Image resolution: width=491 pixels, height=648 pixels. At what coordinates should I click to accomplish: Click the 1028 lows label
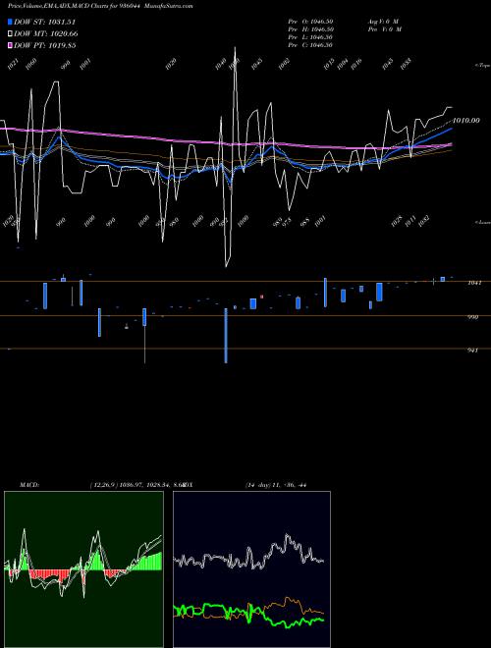tap(397, 222)
